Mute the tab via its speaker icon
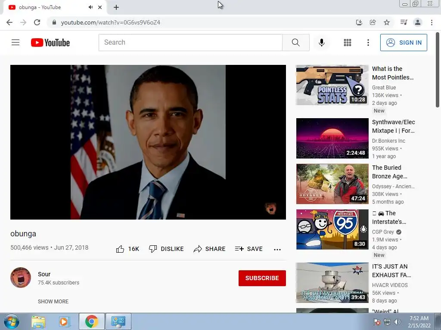 [x=90, y=7]
